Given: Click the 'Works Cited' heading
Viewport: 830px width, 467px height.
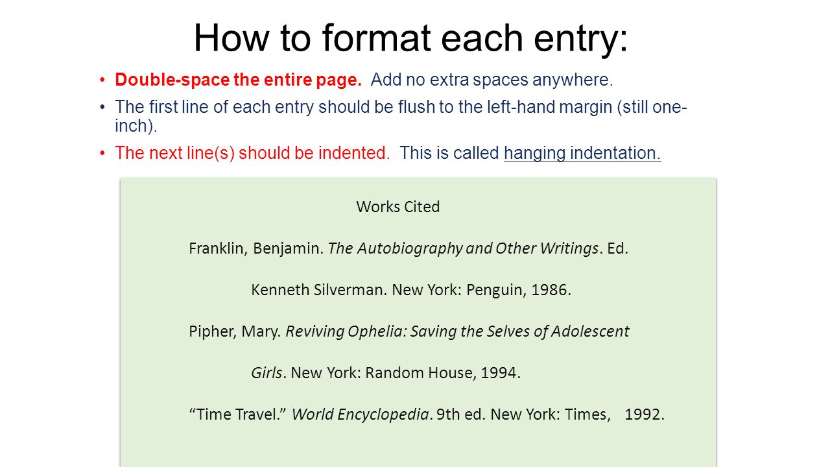Looking at the screenshot, I should [x=398, y=207].
